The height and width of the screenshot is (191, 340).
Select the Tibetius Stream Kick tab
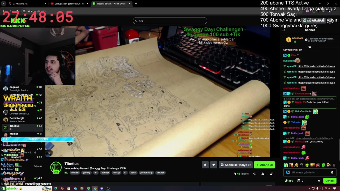(x=112, y=4)
